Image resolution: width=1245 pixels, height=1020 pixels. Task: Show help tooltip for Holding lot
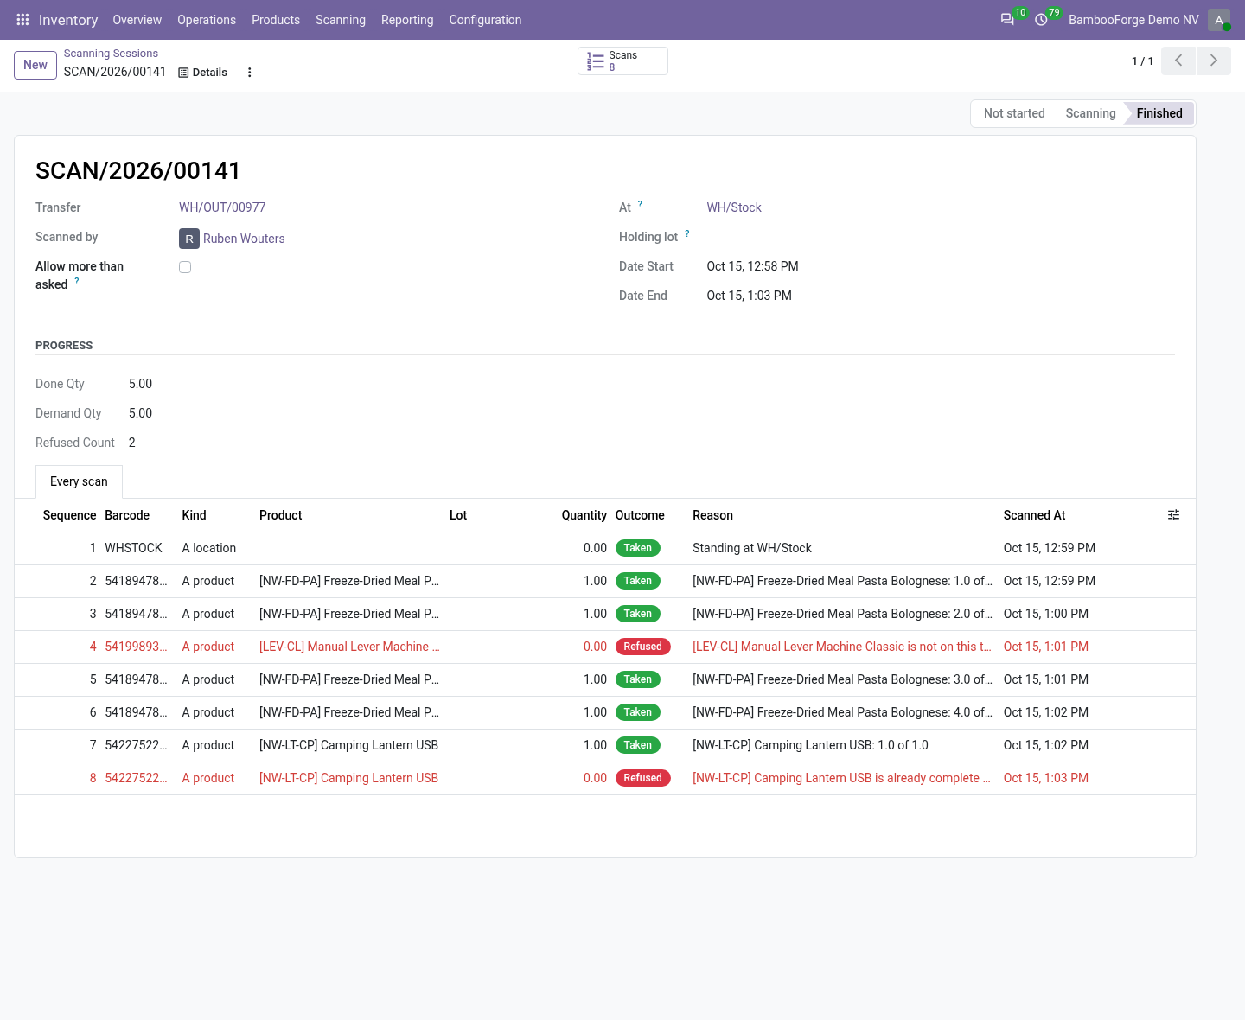(687, 233)
